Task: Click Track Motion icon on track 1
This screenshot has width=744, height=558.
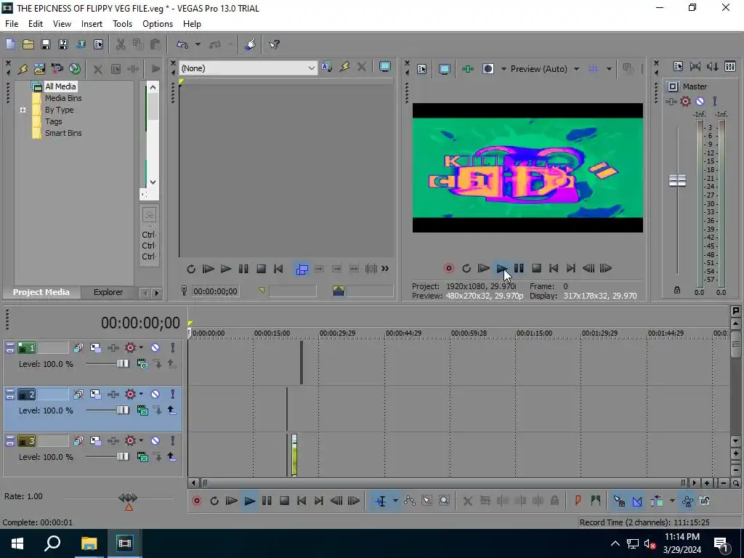Action: 95,348
